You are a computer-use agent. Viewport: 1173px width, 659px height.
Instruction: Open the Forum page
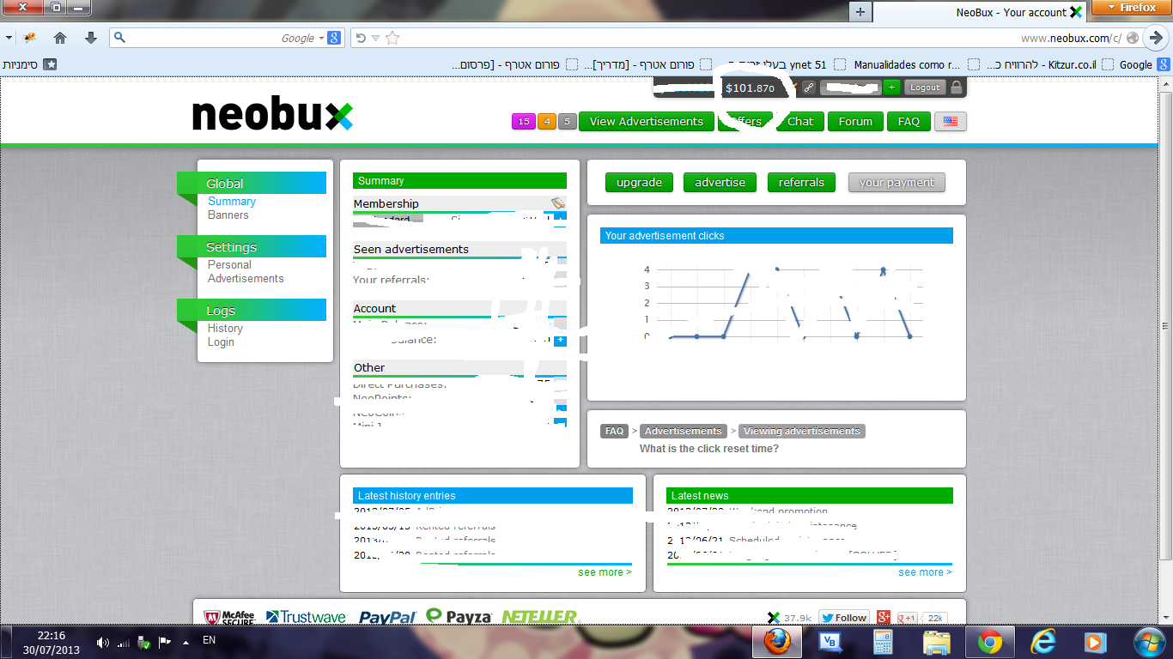(855, 122)
